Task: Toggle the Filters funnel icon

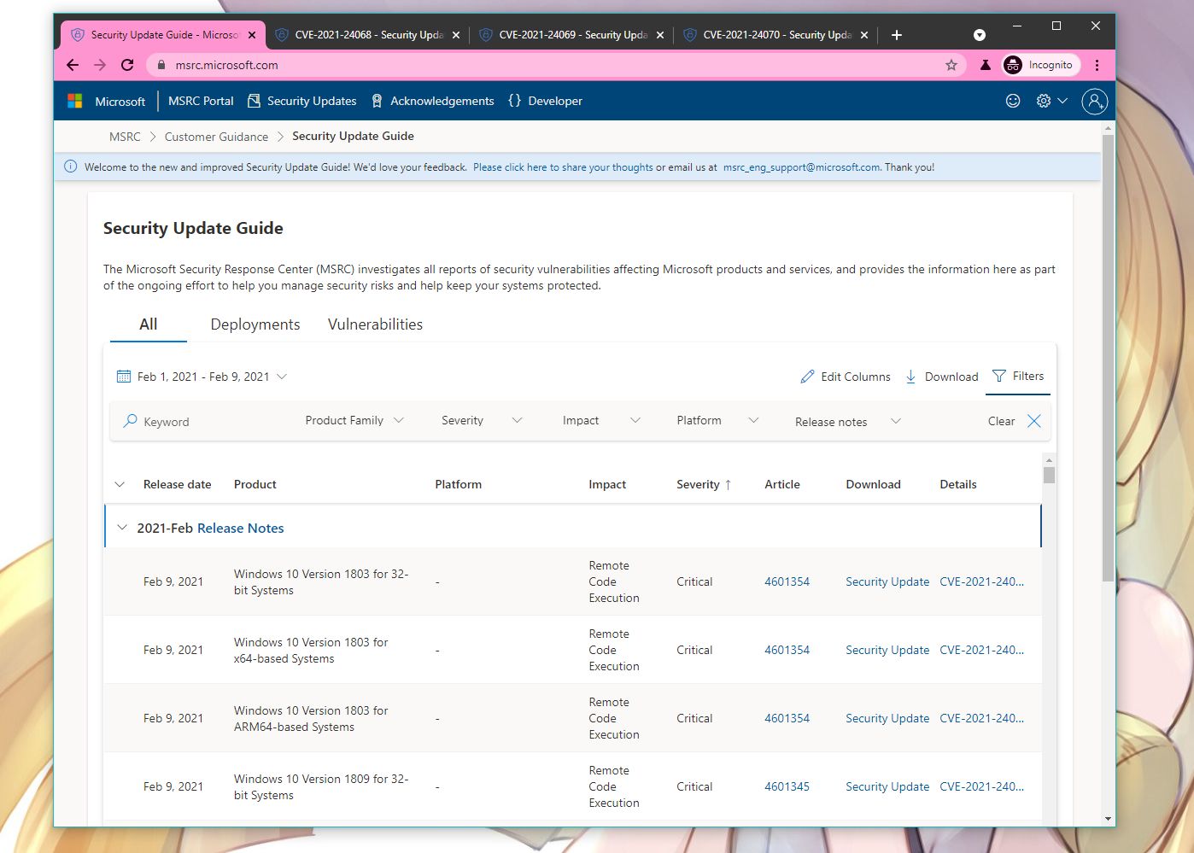Action: [x=999, y=376]
